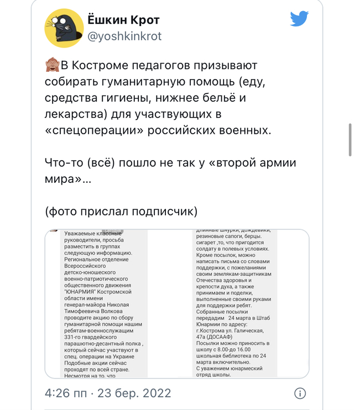The width and height of the screenshot is (354, 410).
Task: Click the monkey emoji starting the tweet
Action: tap(52, 66)
